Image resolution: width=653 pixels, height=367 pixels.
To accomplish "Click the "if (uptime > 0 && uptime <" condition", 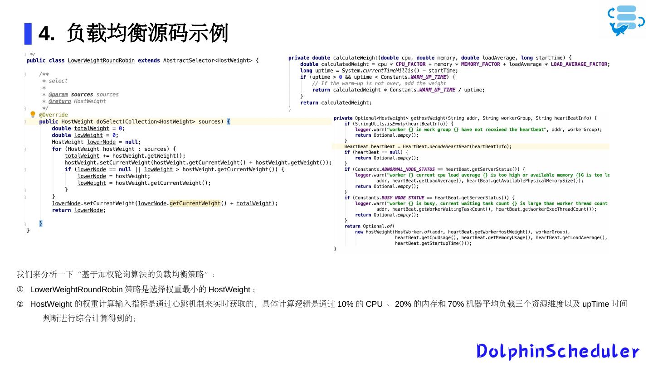I will coord(378,77).
